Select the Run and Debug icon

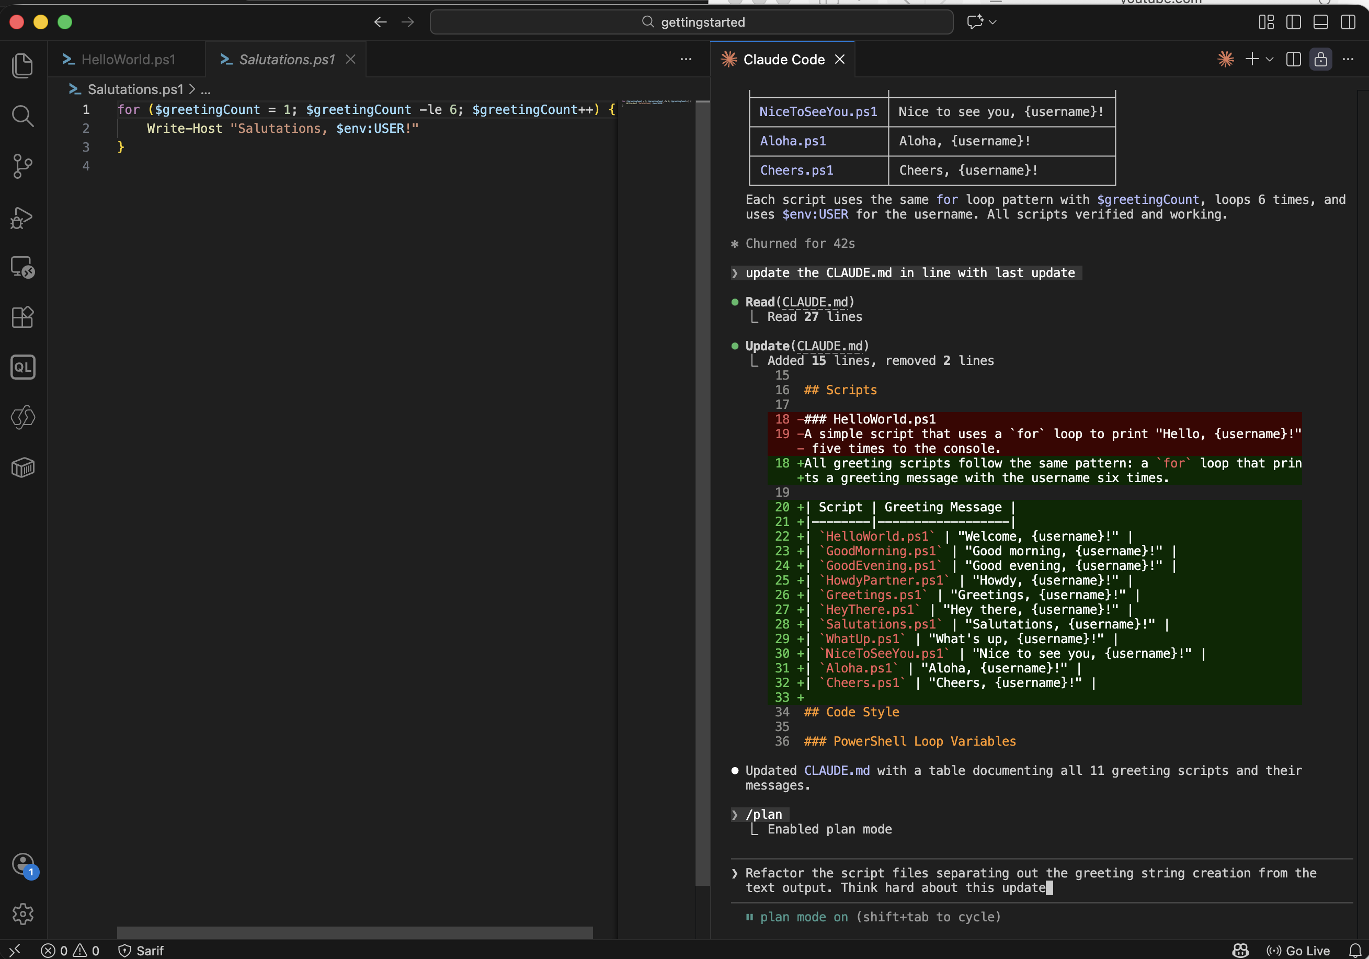point(22,217)
